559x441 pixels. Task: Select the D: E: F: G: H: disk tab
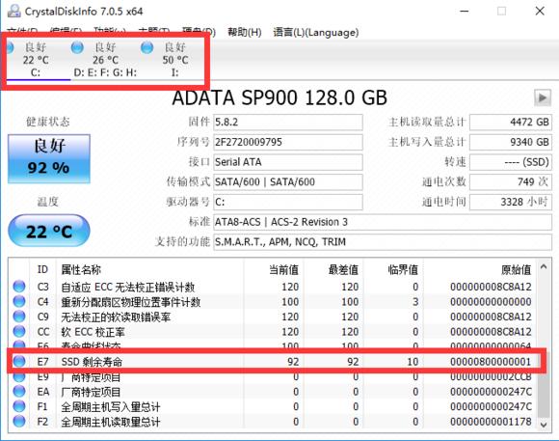pos(105,59)
